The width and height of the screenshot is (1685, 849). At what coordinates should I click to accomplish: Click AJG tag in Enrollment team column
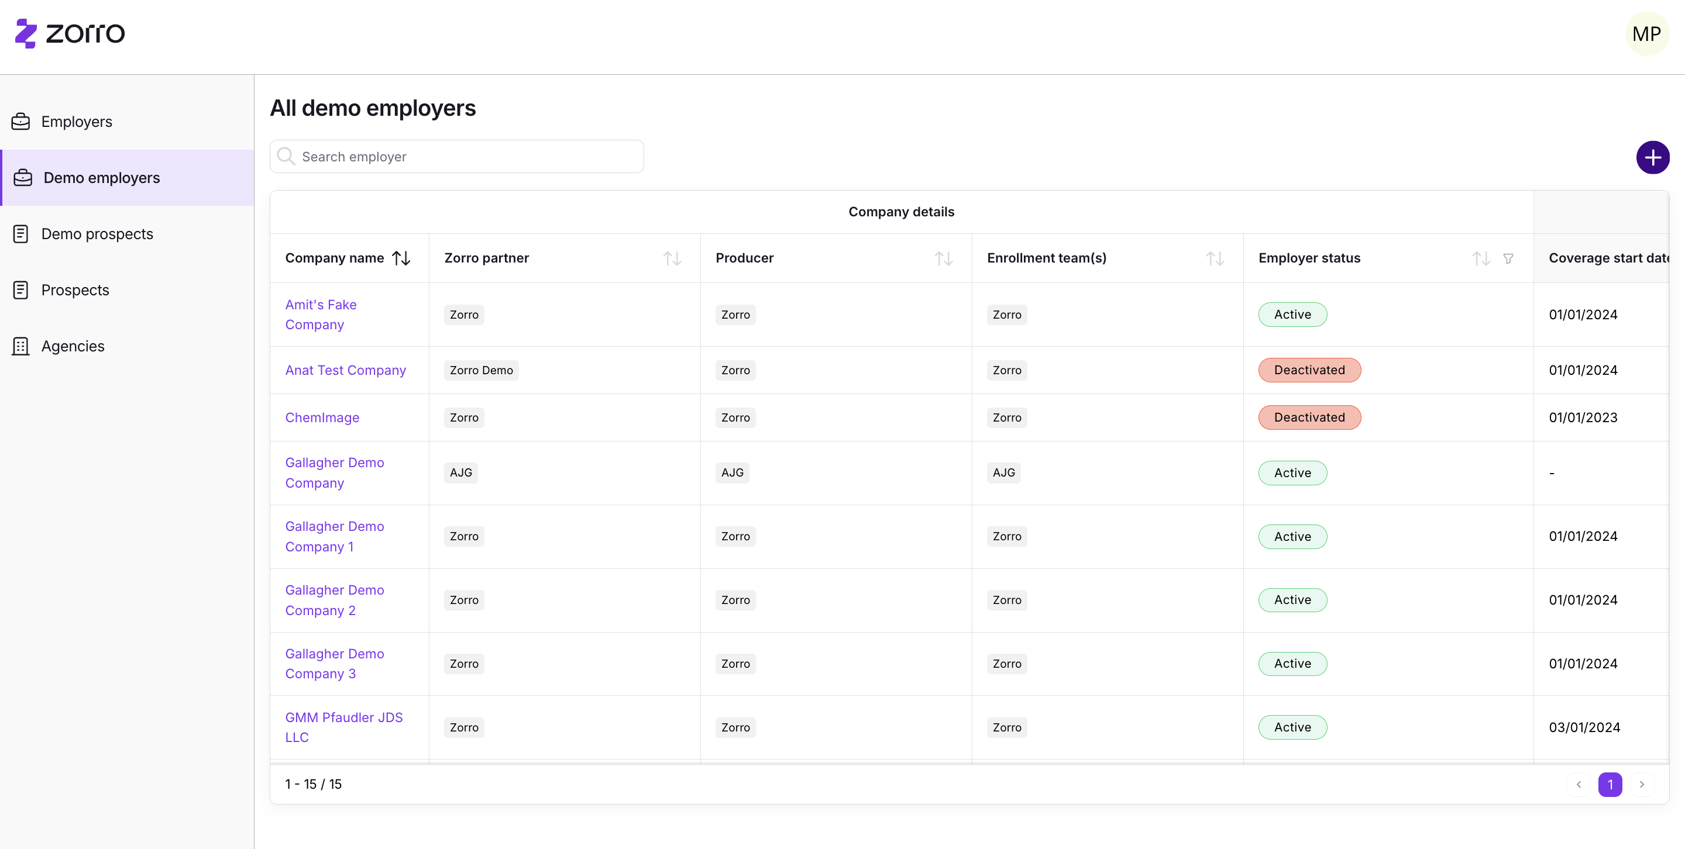pos(1003,472)
